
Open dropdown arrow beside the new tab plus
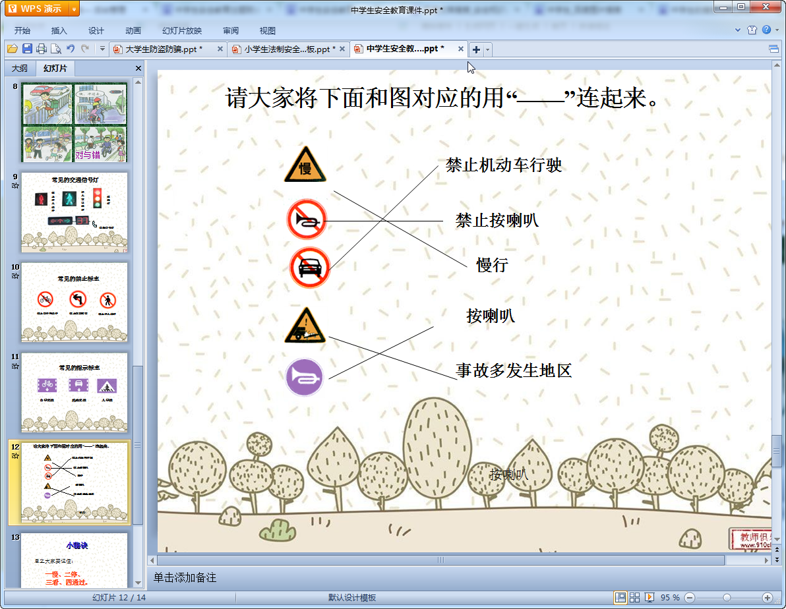(x=488, y=49)
